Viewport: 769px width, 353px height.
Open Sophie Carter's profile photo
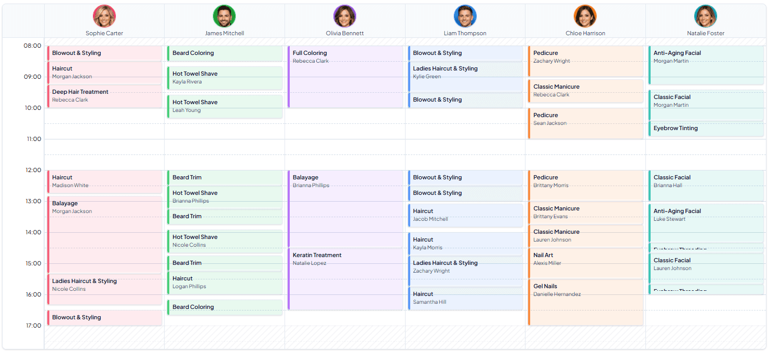pos(104,16)
